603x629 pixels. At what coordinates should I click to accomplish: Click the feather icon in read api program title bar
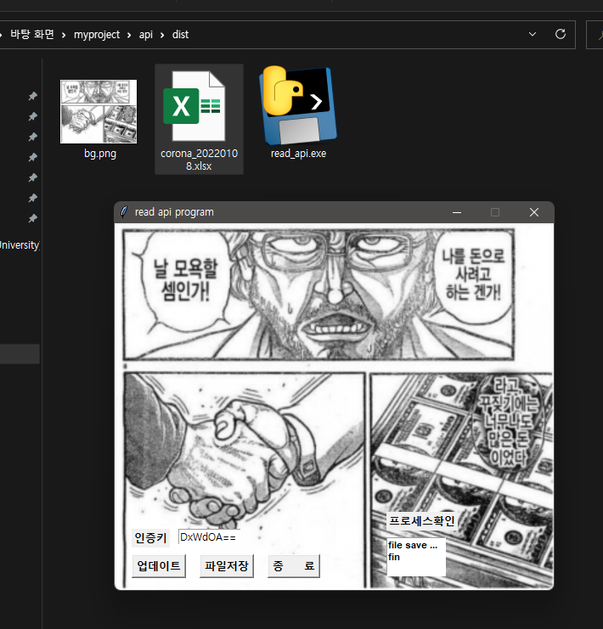(125, 212)
